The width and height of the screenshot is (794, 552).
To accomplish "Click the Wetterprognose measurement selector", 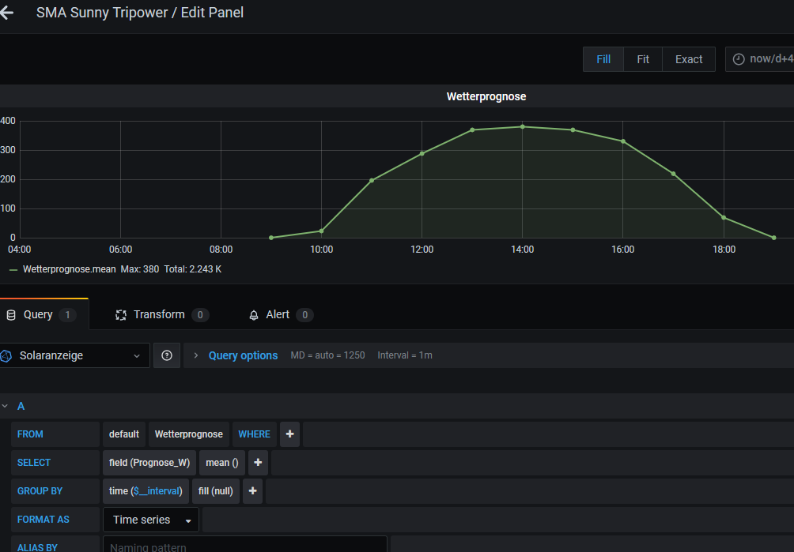I will point(189,434).
